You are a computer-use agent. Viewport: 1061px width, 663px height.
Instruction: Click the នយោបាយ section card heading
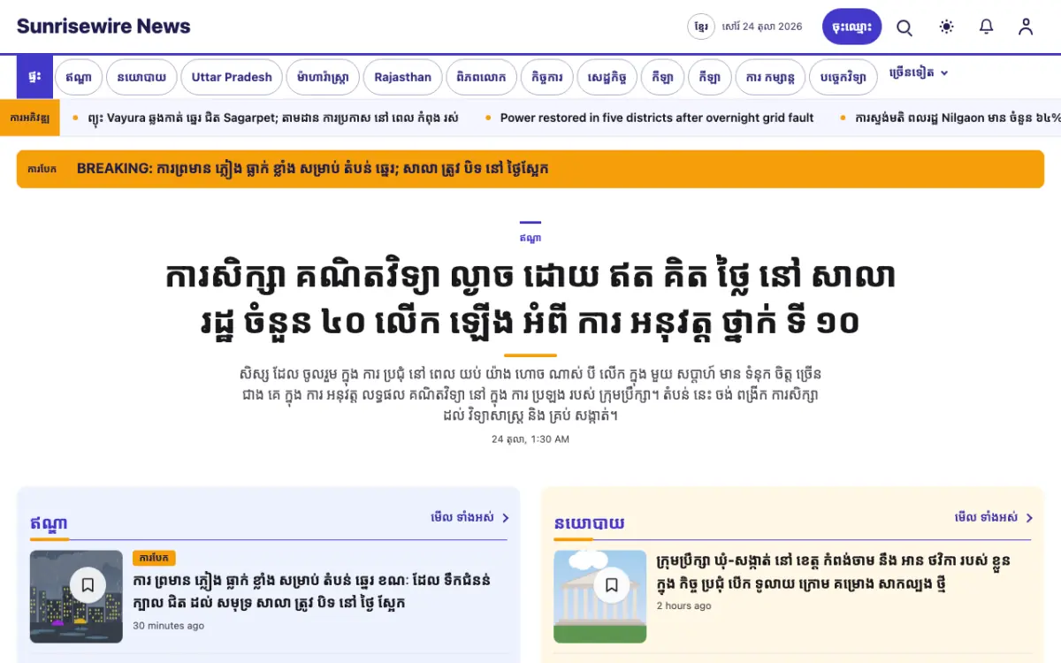click(x=590, y=523)
